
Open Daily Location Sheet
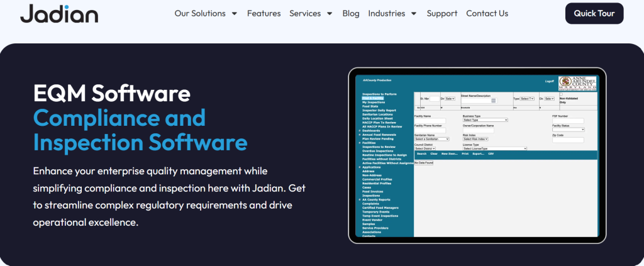(377, 118)
